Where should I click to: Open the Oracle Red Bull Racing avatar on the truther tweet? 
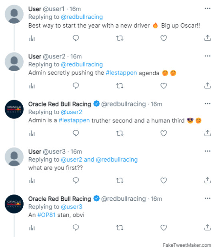14,109
